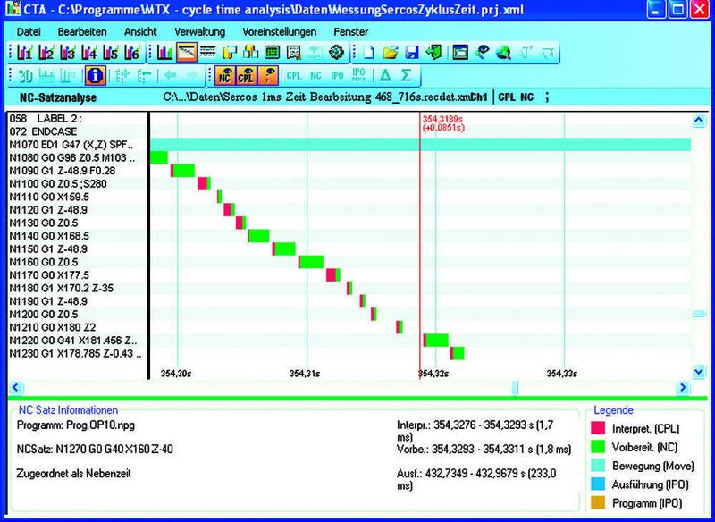Create new document with blank page icon

pyautogui.click(x=369, y=53)
